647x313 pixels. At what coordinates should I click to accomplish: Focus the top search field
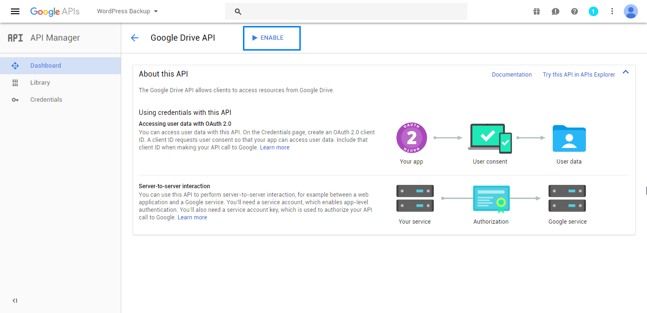click(x=346, y=11)
